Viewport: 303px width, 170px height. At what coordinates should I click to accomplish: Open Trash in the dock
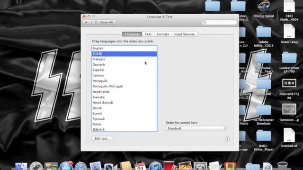pyautogui.click(x=283, y=166)
